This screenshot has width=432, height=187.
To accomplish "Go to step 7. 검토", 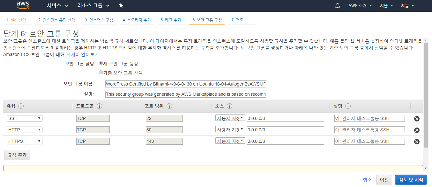I will pyautogui.click(x=237, y=20).
